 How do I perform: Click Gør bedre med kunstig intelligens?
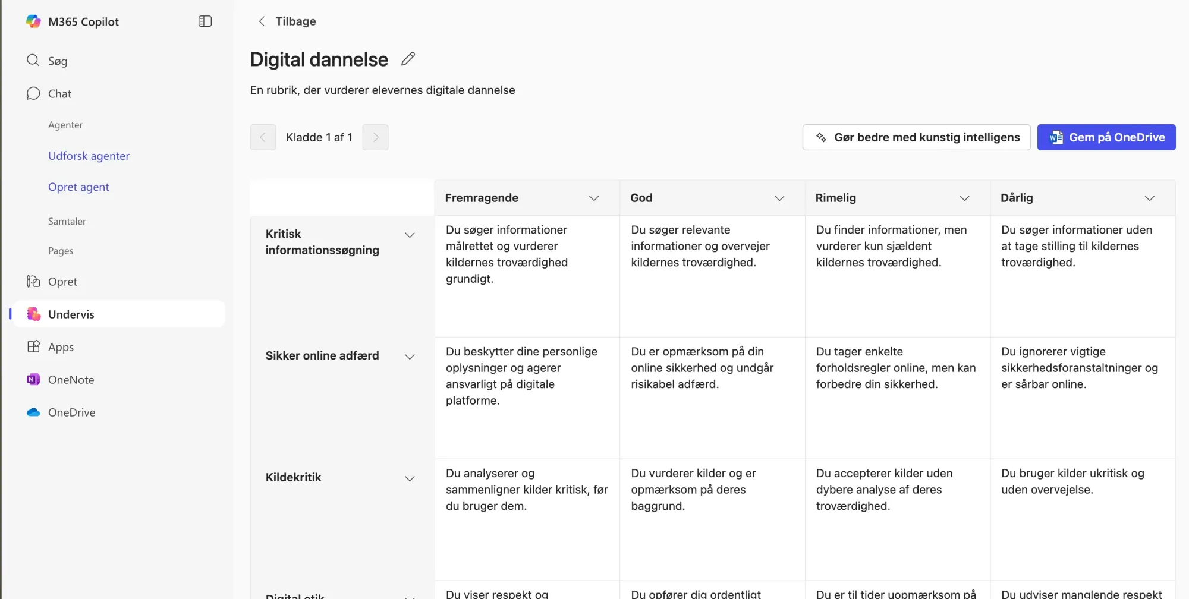click(x=916, y=137)
